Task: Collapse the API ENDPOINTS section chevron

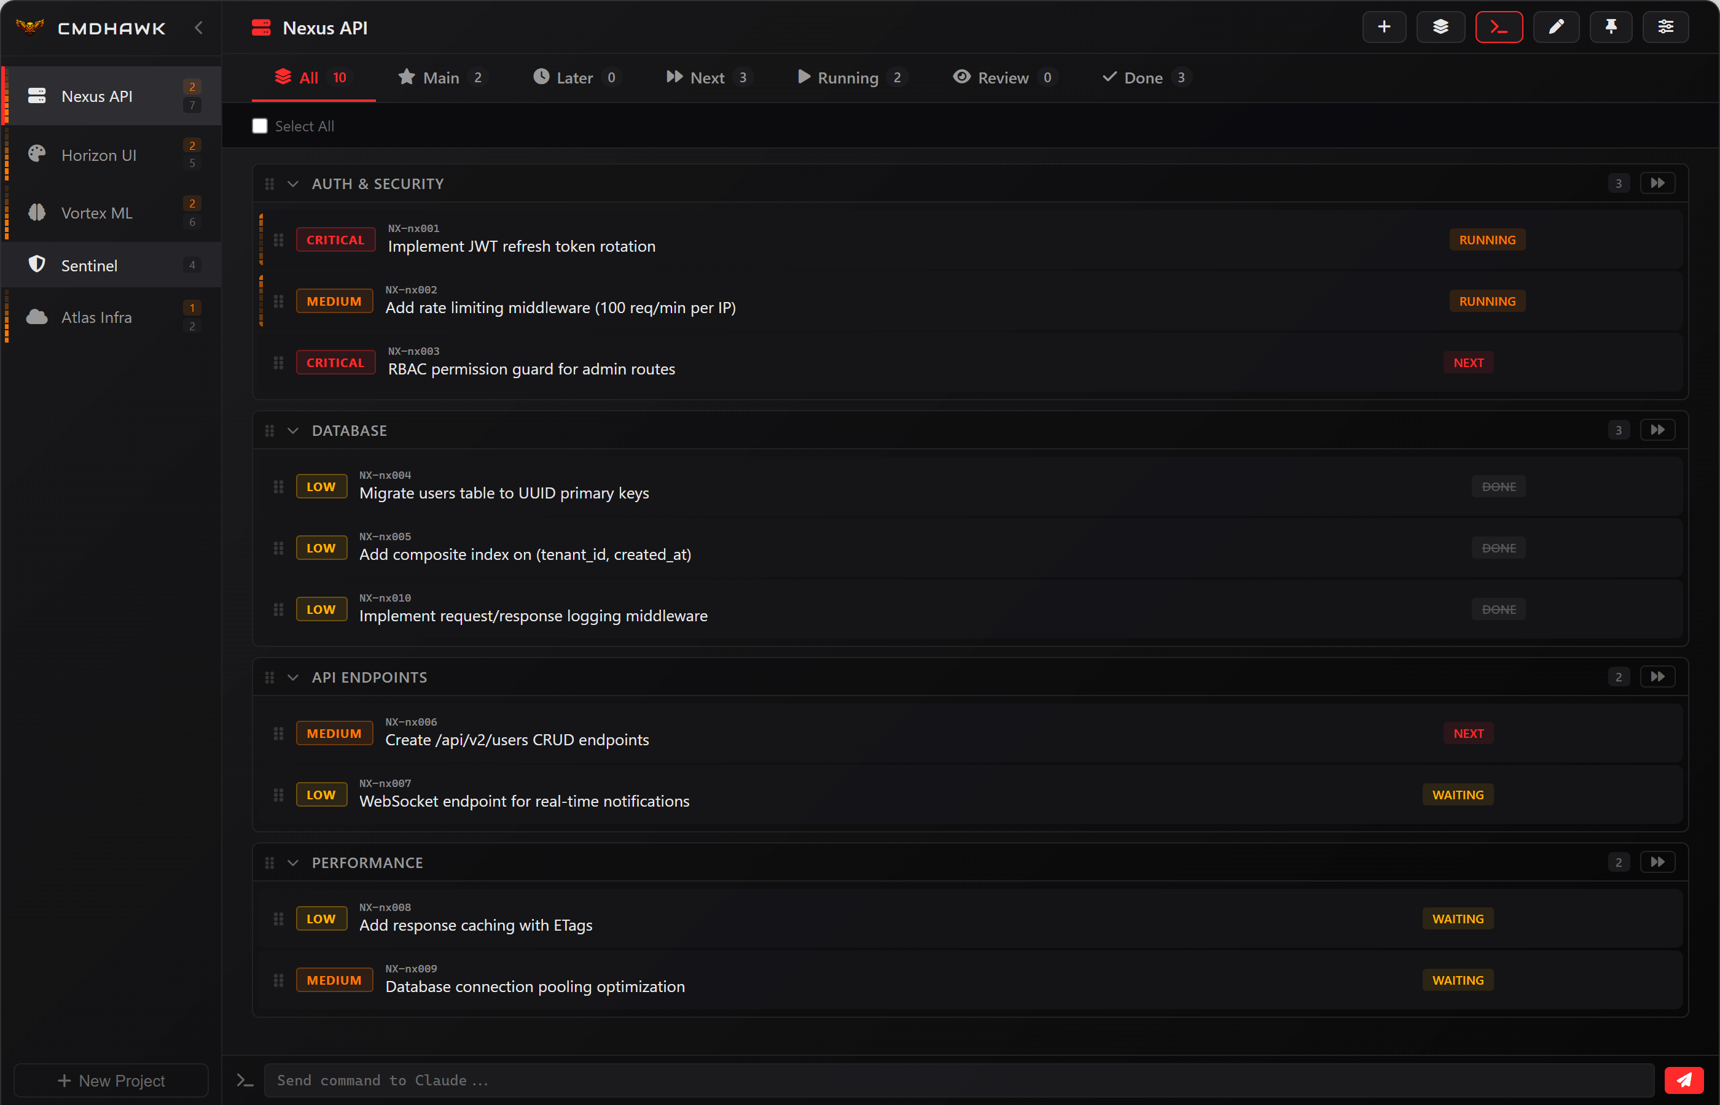Action: pyautogui.click(x=293, y=677)
